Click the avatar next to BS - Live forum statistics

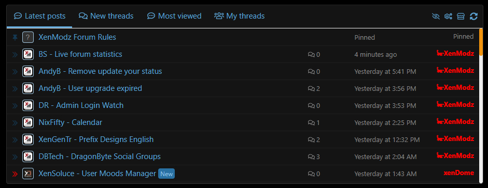pos(28,55)
